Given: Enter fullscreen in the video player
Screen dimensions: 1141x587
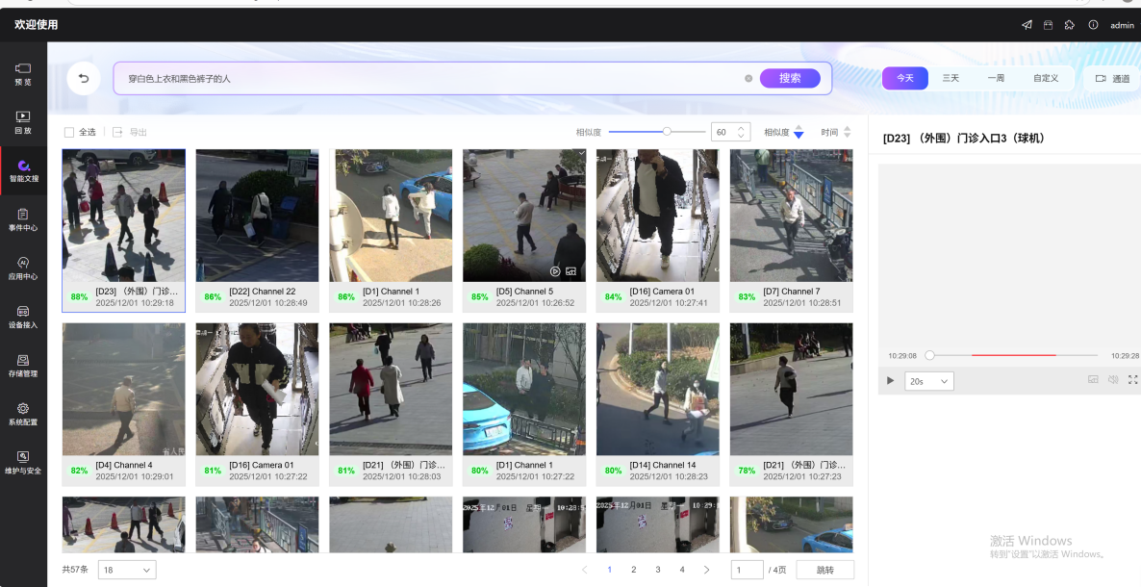Looking at the screenshot, I should [1132, 380].
